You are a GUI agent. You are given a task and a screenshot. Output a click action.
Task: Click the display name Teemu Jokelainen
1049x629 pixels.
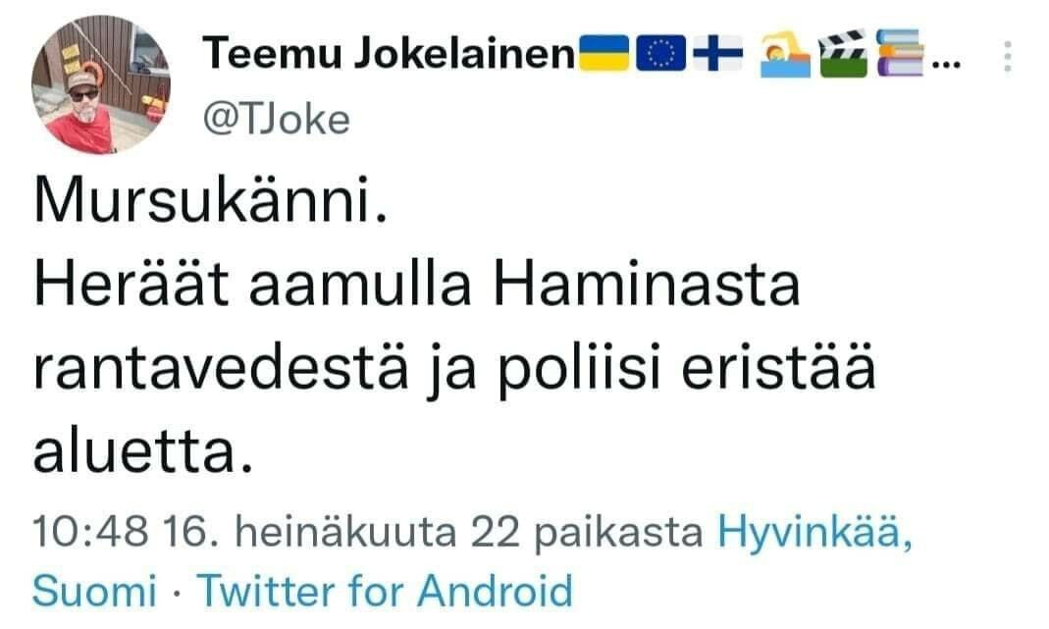pos(383,56)
